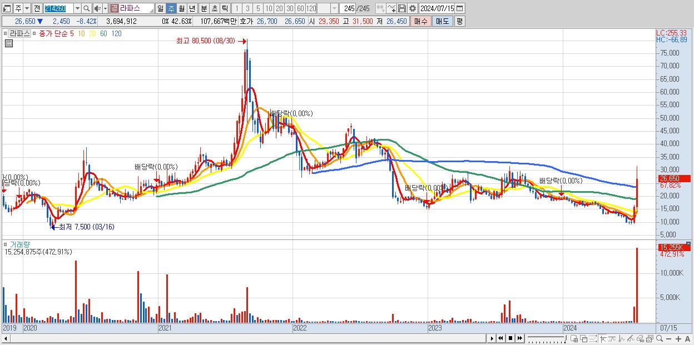Click the rewind playback button
This screenshot has height=345, width=694.
[x=500, y=338]
